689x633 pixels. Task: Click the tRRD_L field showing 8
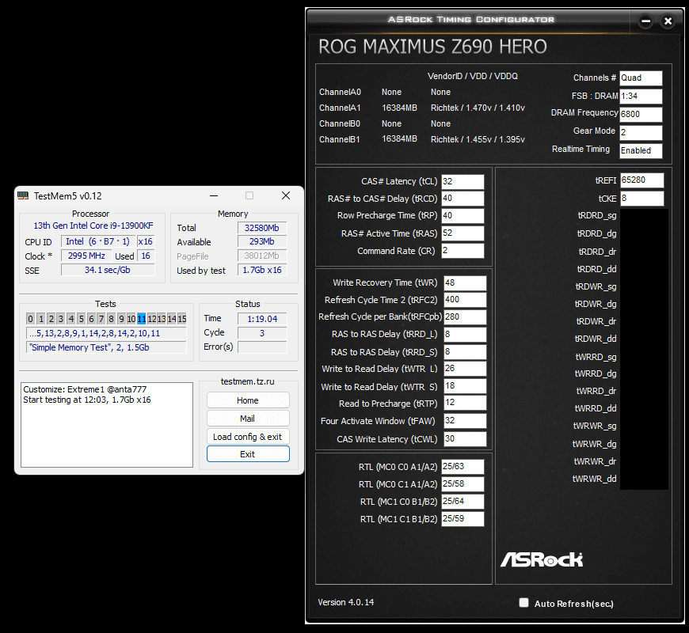[x=465, y=335]
